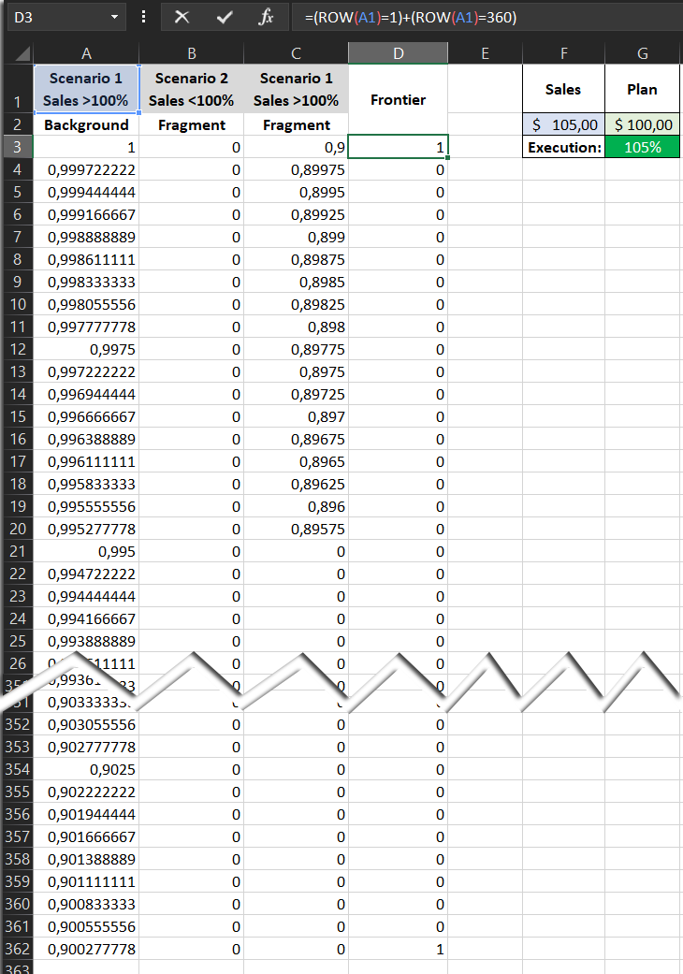Expand the Name Box dropdown arrow

pyautogui.click(x=114, y=17)
